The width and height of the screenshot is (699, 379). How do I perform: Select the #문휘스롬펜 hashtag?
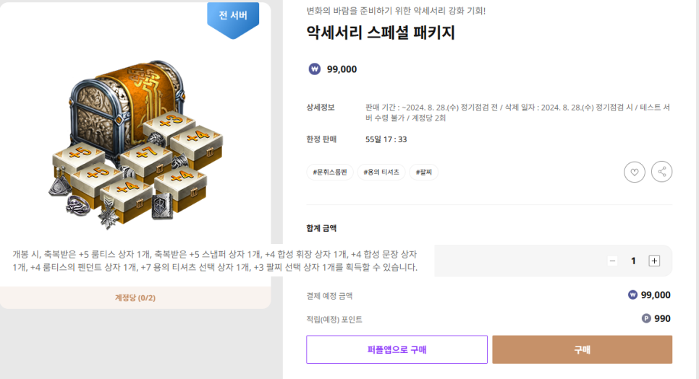click(330, 172)
